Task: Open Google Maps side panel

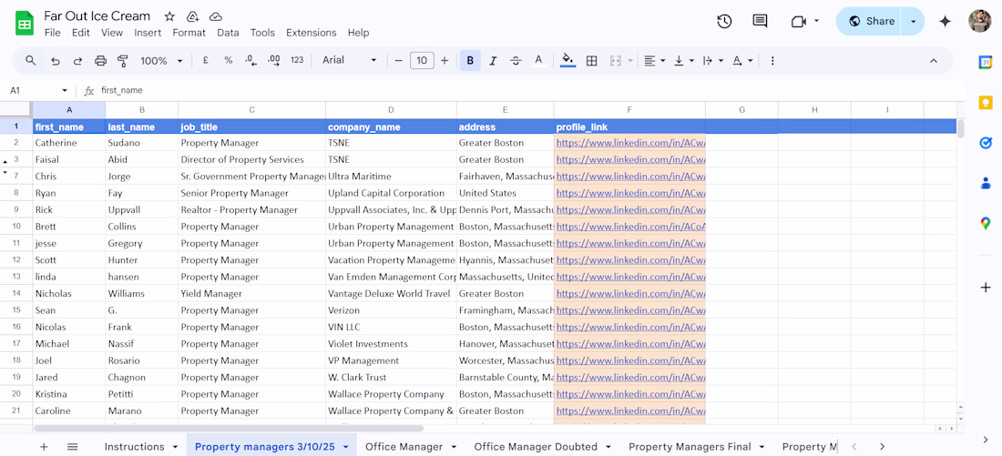Action: [x=986, y=223]
